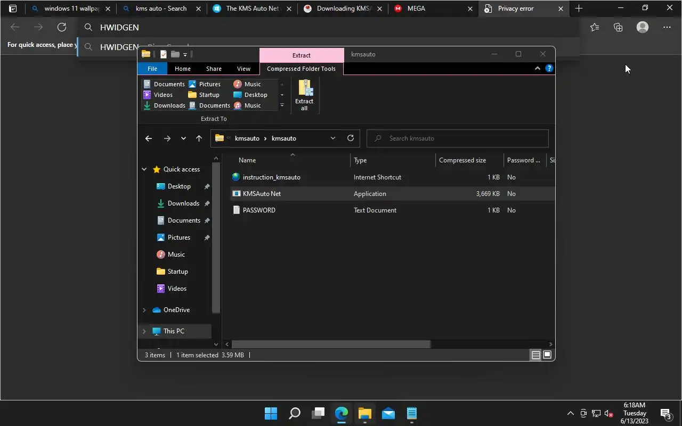Expand the This PC tree node
682x426 pixels.
pos(144,331)
